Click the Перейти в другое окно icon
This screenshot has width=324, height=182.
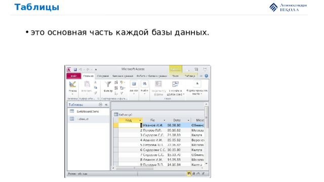pyautogui.click(x=175, y=84)
